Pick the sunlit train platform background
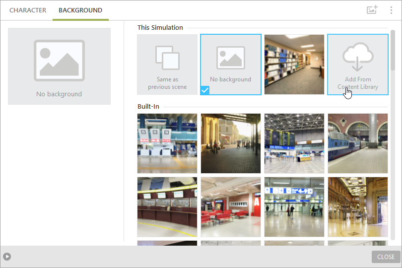The image size is (402, 268). pyautogui.click(x=230, y=143)
